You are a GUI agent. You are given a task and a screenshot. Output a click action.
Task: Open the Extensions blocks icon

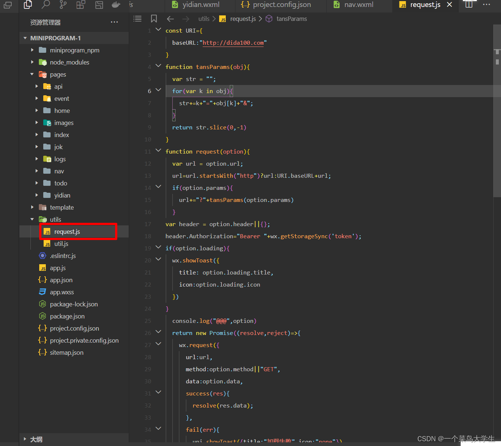(81, 4)
